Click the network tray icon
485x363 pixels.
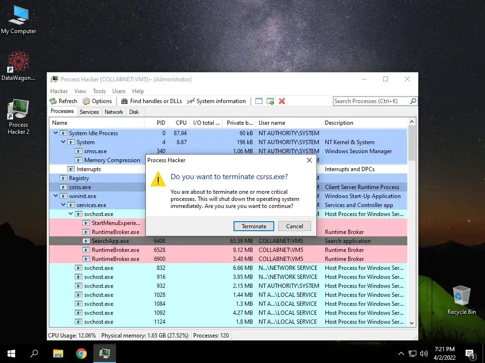pyautogui.click(x=413, y=354)
